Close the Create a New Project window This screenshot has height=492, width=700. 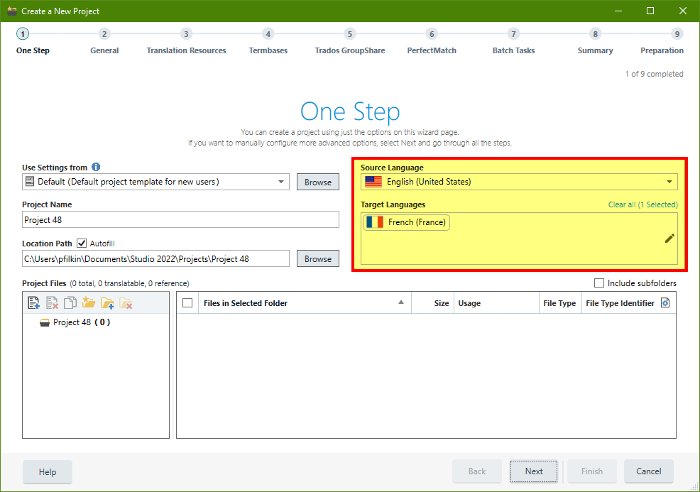click(x=682, y=11)
